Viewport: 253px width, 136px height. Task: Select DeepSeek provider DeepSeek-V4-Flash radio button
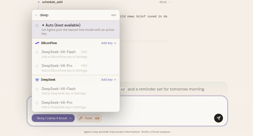37,89
